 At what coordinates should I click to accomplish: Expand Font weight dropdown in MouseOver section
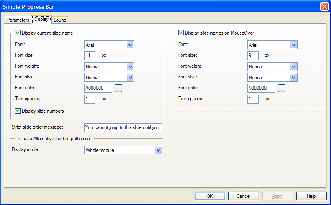click(293, 66)
